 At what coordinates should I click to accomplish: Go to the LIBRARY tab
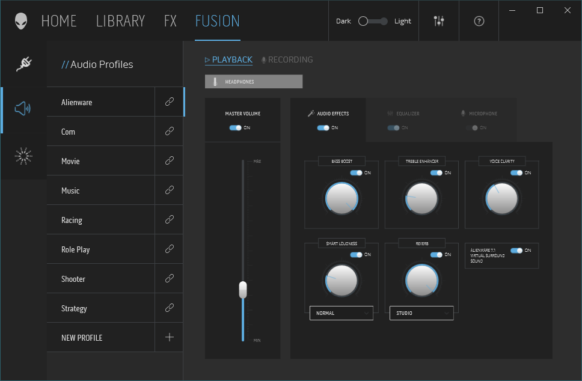pyautogui.click(x=121, y=21)
